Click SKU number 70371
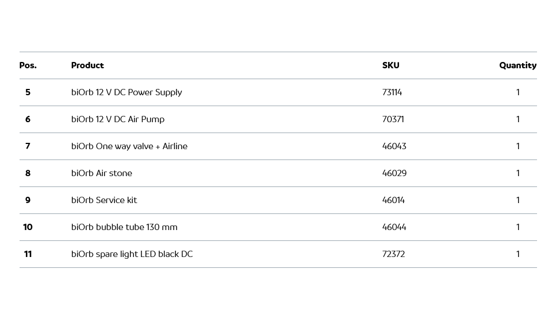The width and height of the screenshot is (556, 327). (x=393, y=119)
